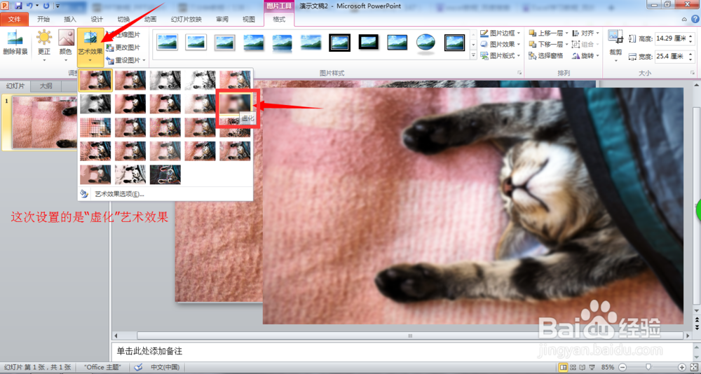Click the notes area '单击此处添加备注'
This screenshot has width=701, height=374.
click(150, 351)
